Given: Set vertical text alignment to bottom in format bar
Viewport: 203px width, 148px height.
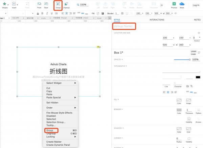Looking at the screenshot, I should coord(87,14).
